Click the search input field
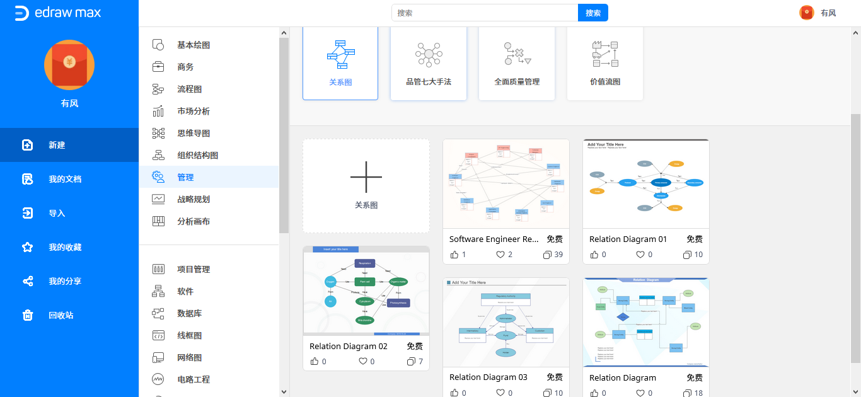 pyautogui.click(x=484, y=13)
